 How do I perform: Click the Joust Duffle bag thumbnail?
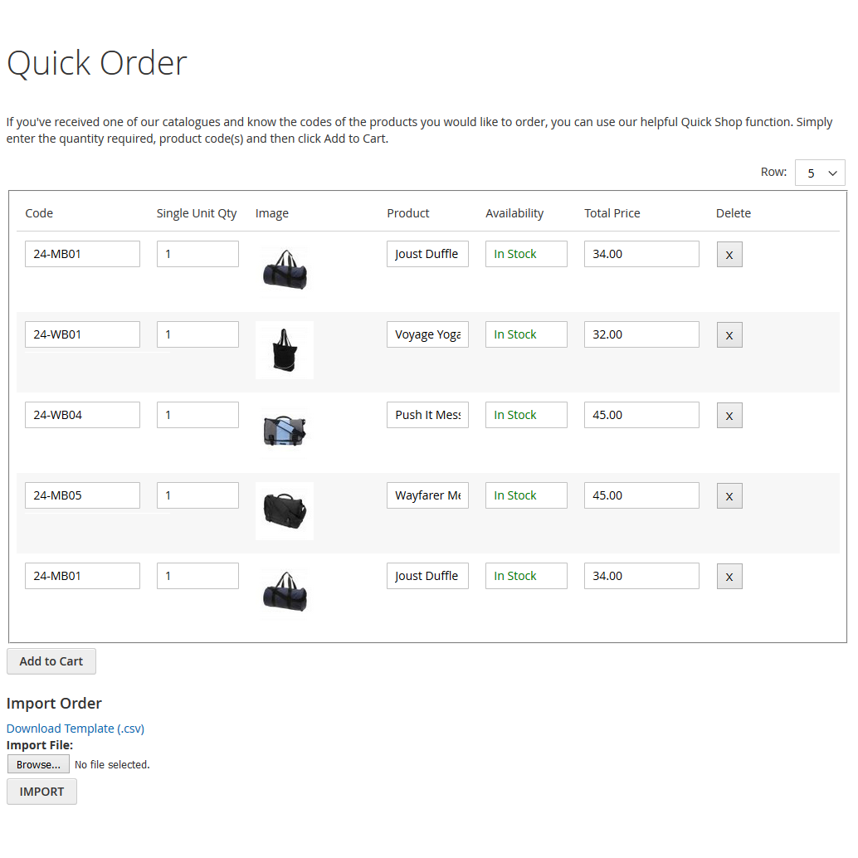(x=284, y=269)
